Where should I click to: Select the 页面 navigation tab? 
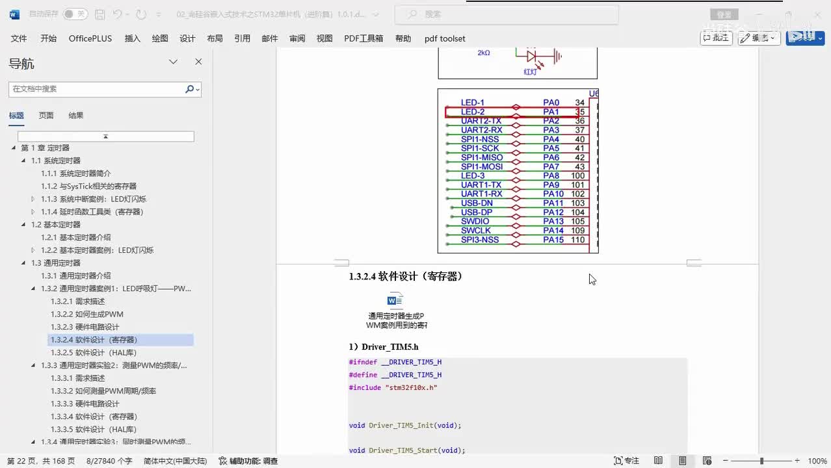46,116
